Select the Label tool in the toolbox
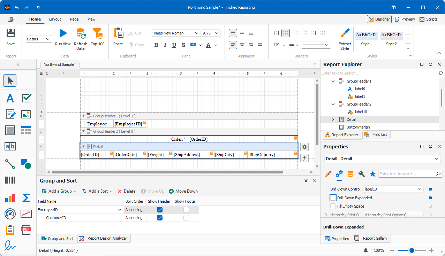Viewport: 445px width, 256px height. click(x=10, y=98)
